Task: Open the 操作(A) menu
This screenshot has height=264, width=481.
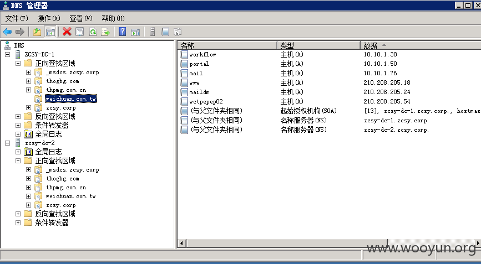Action: (49, 18)
